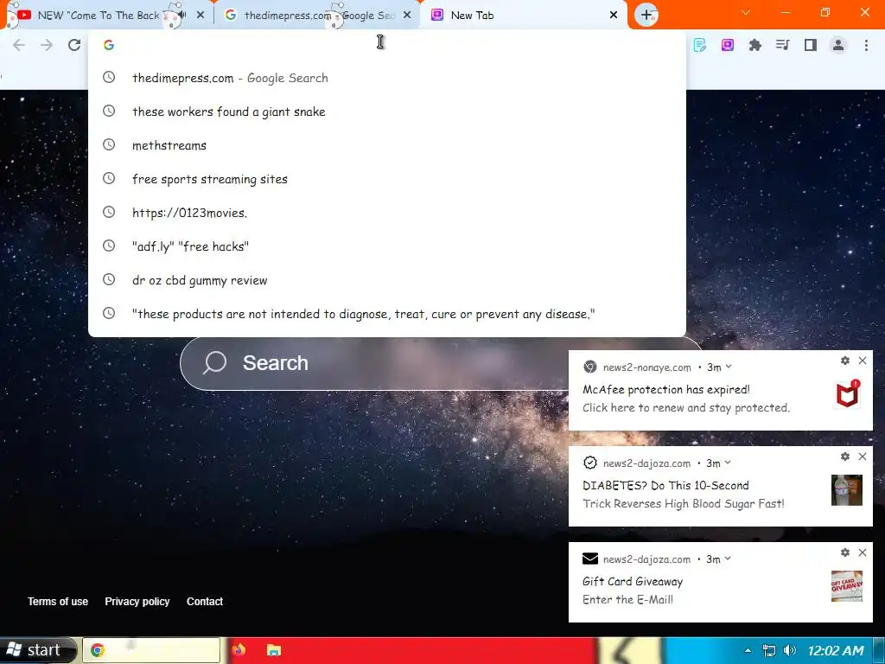The image size is (885, 664).
Task: Click the bottle thumbnail in DIABETES notification
Action: coord(847,489)
